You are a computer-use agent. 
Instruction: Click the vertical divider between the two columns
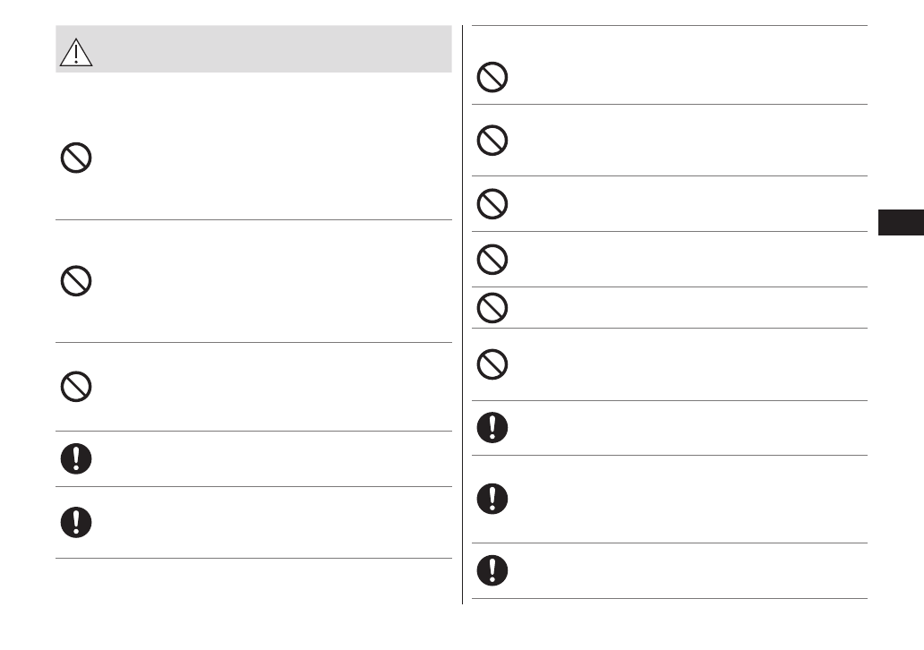tap(463, 313)
